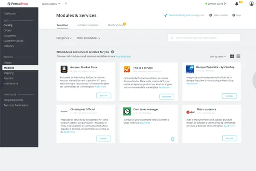Select Catalog in the sidebar
Screen dimensions: 256x171
coord(8,26)
